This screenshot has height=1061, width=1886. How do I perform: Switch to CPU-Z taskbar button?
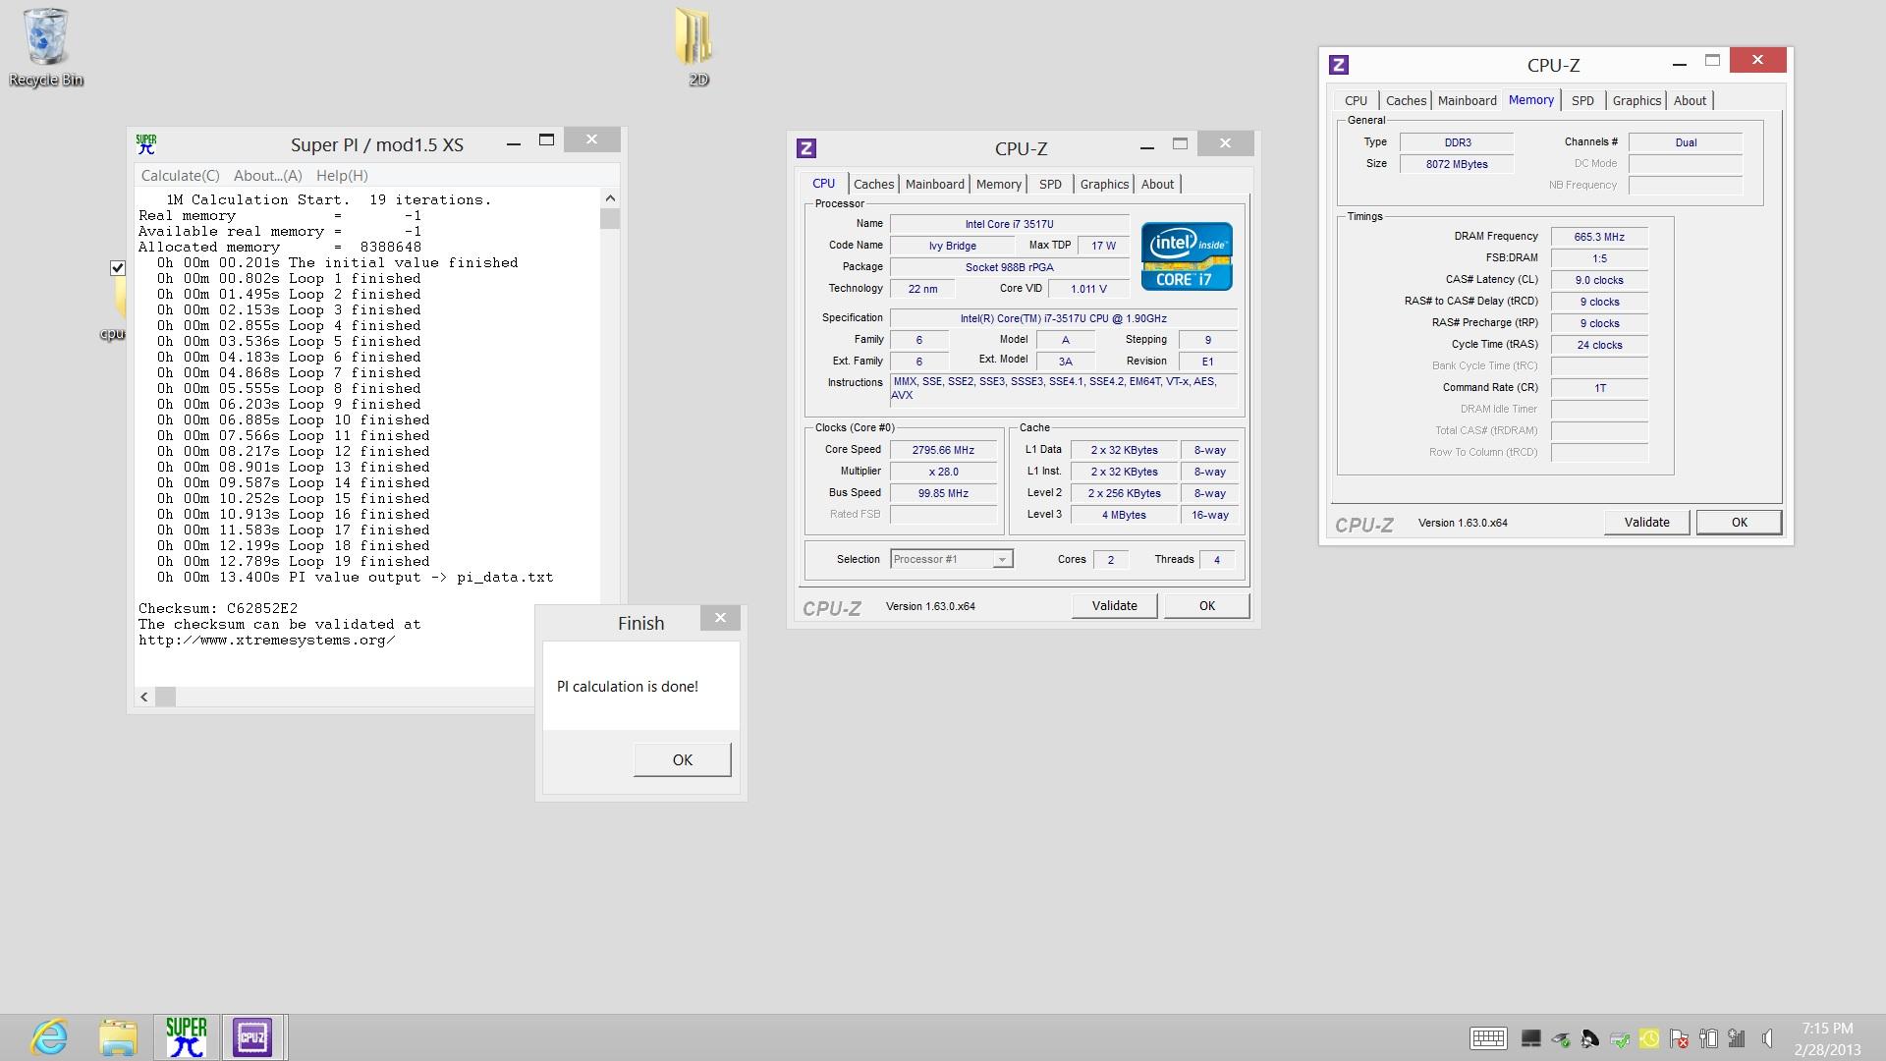[252, 1037]
